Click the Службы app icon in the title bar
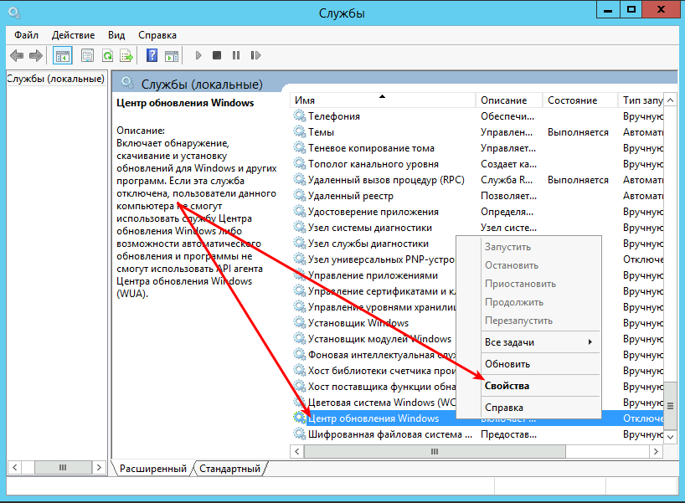685x503 pixels. 14,13
